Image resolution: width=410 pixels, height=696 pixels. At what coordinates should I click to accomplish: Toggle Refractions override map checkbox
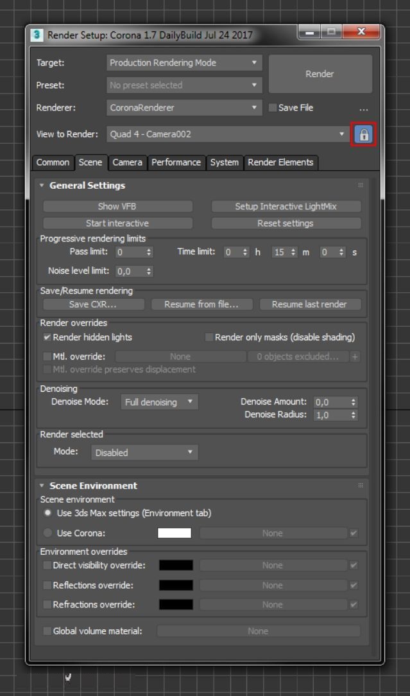(x=354, y=605)
